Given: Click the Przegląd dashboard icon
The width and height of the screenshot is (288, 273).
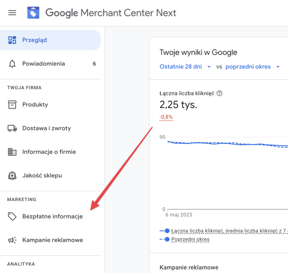Looking at the screenshot, I should click(12, 40).
